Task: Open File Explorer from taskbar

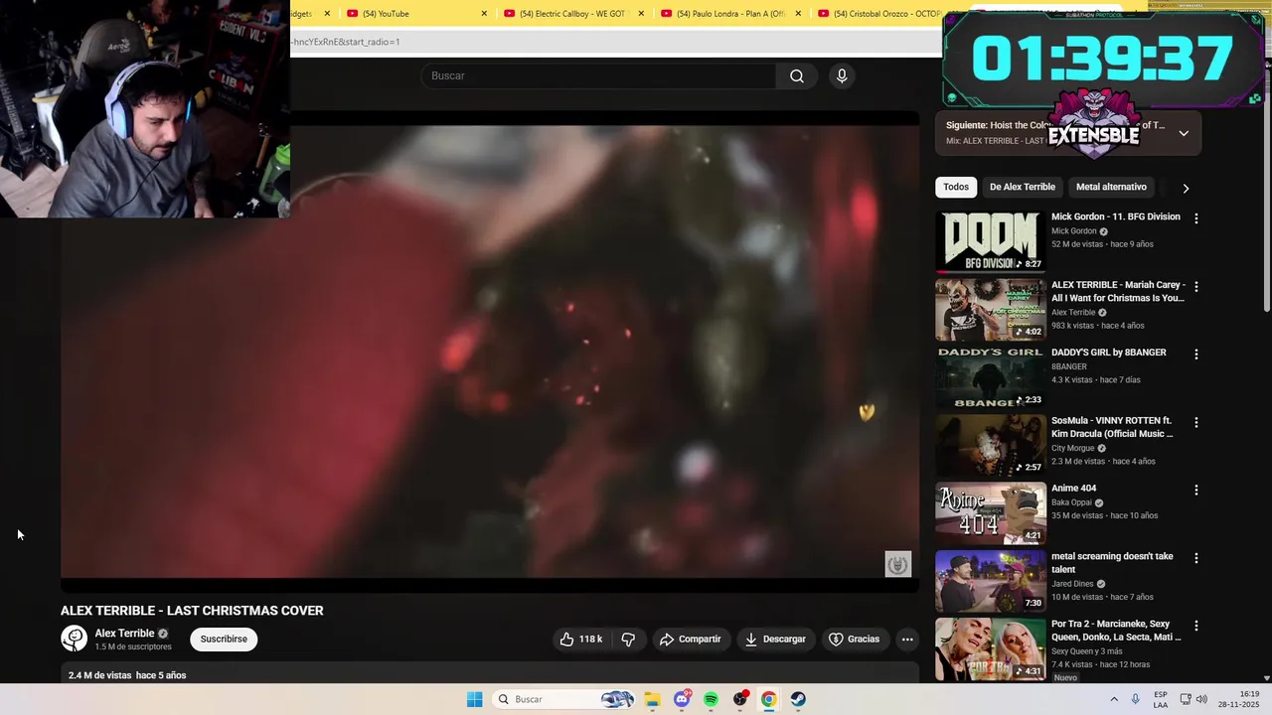Action: pos(652,699)
